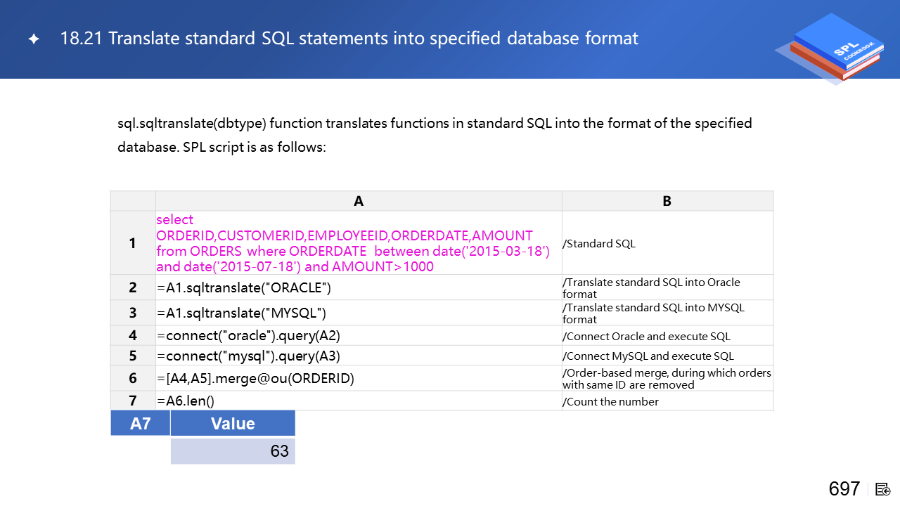The height and width of the screenshot is (506, 900).
Task: Click the A7 label in the result table
Action: pos(141,424)
